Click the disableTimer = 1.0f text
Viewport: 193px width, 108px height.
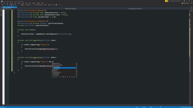[47, 17]
